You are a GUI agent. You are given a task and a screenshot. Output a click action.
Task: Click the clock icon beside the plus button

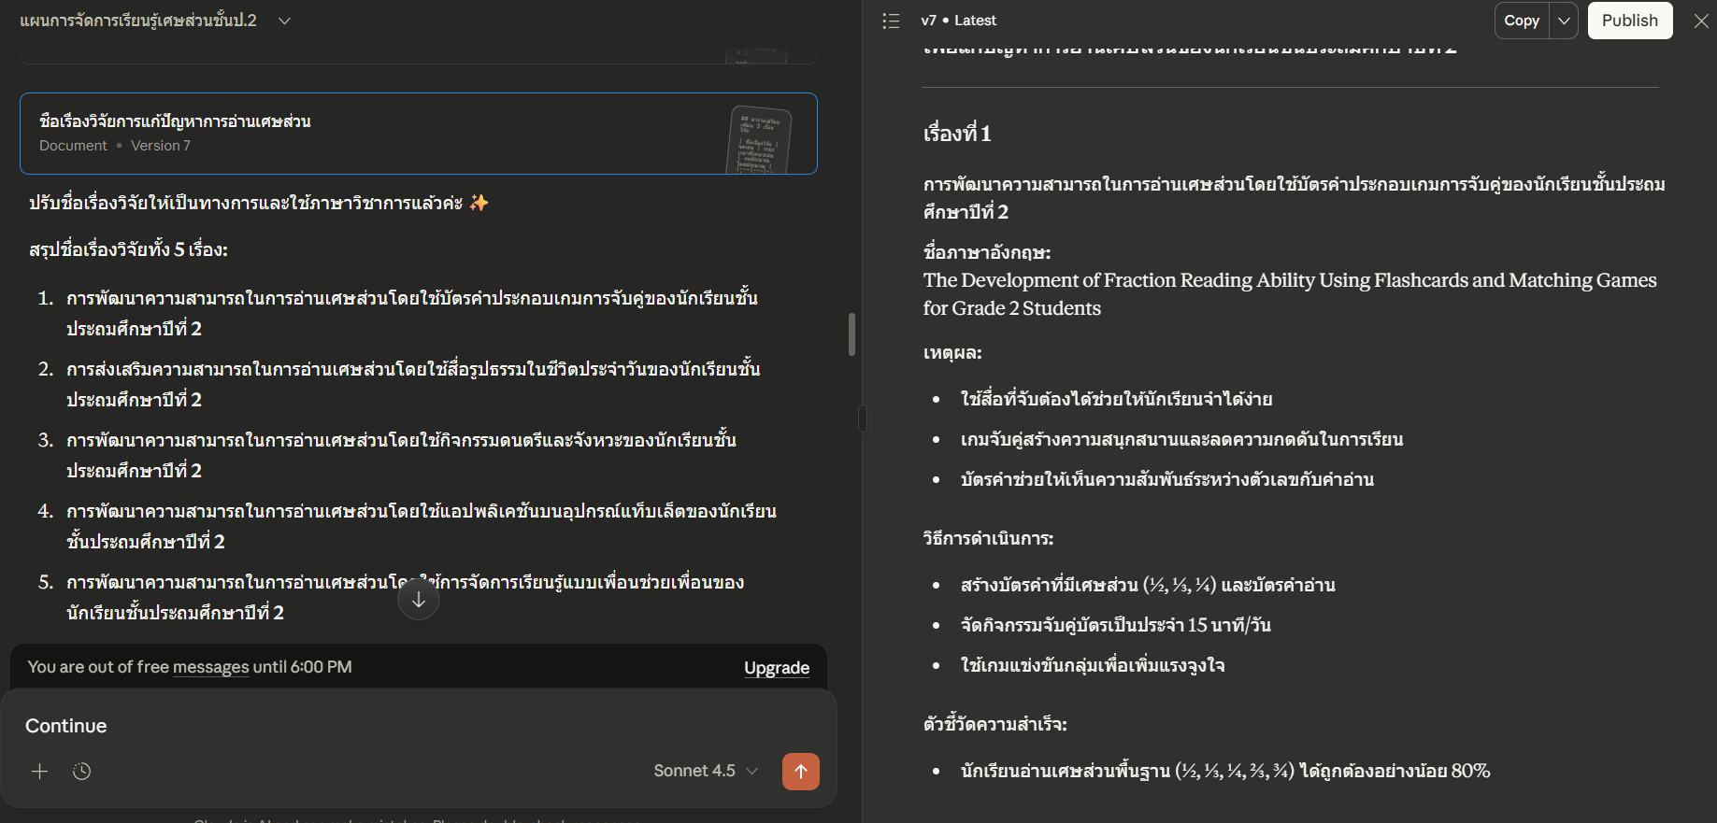point(82,772)
